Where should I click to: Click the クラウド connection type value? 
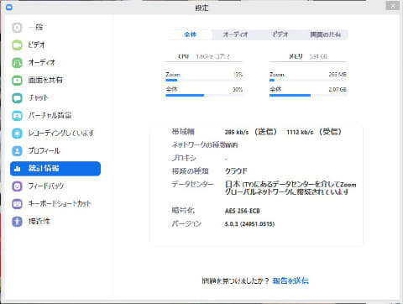point(236,170)
